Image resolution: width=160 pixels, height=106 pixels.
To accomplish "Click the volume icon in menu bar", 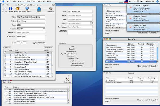I will tap(130, 1).
